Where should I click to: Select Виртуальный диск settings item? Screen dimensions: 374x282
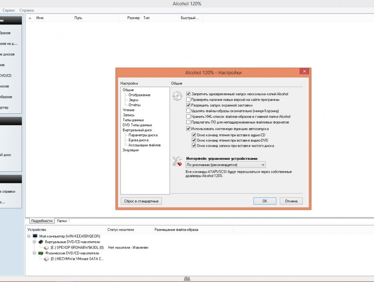click(137, 130)
